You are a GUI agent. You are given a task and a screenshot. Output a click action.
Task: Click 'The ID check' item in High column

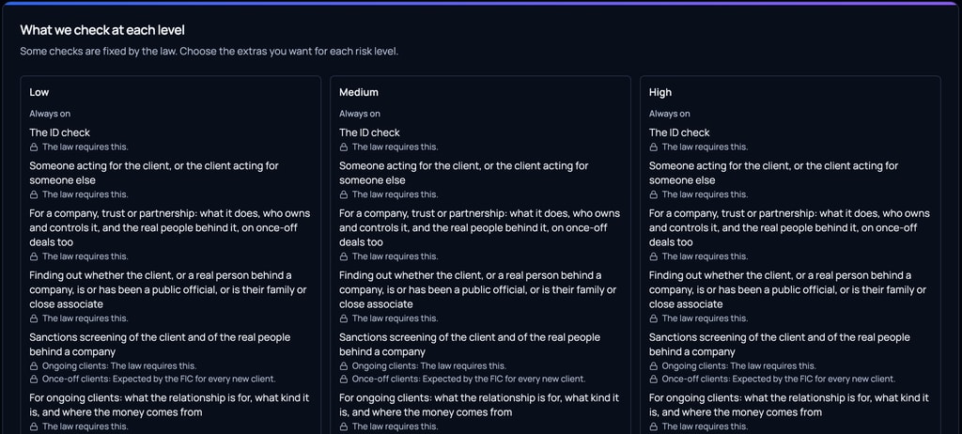click(679, 132)
